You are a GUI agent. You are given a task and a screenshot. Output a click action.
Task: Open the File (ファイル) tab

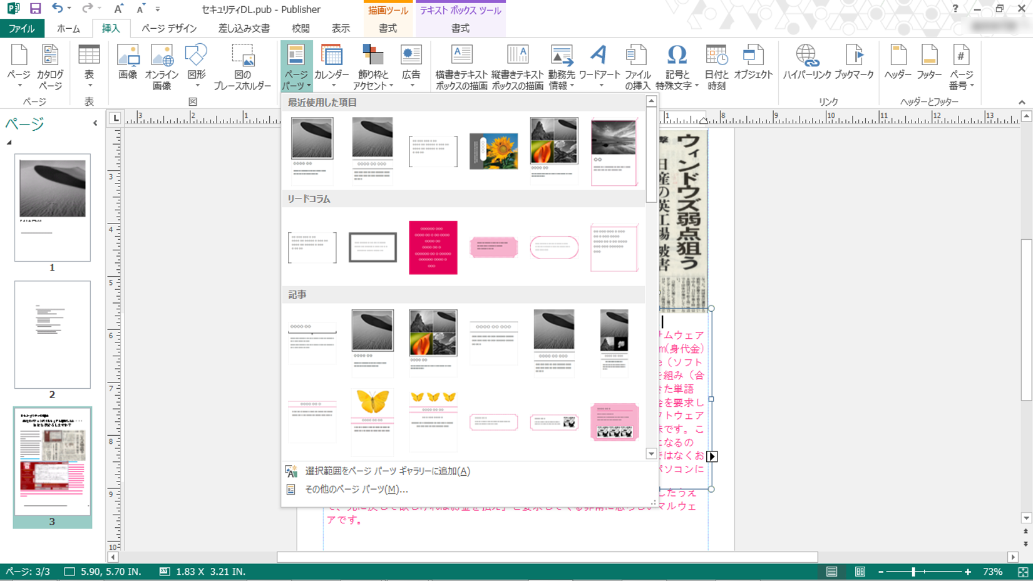tap(22, 28)
